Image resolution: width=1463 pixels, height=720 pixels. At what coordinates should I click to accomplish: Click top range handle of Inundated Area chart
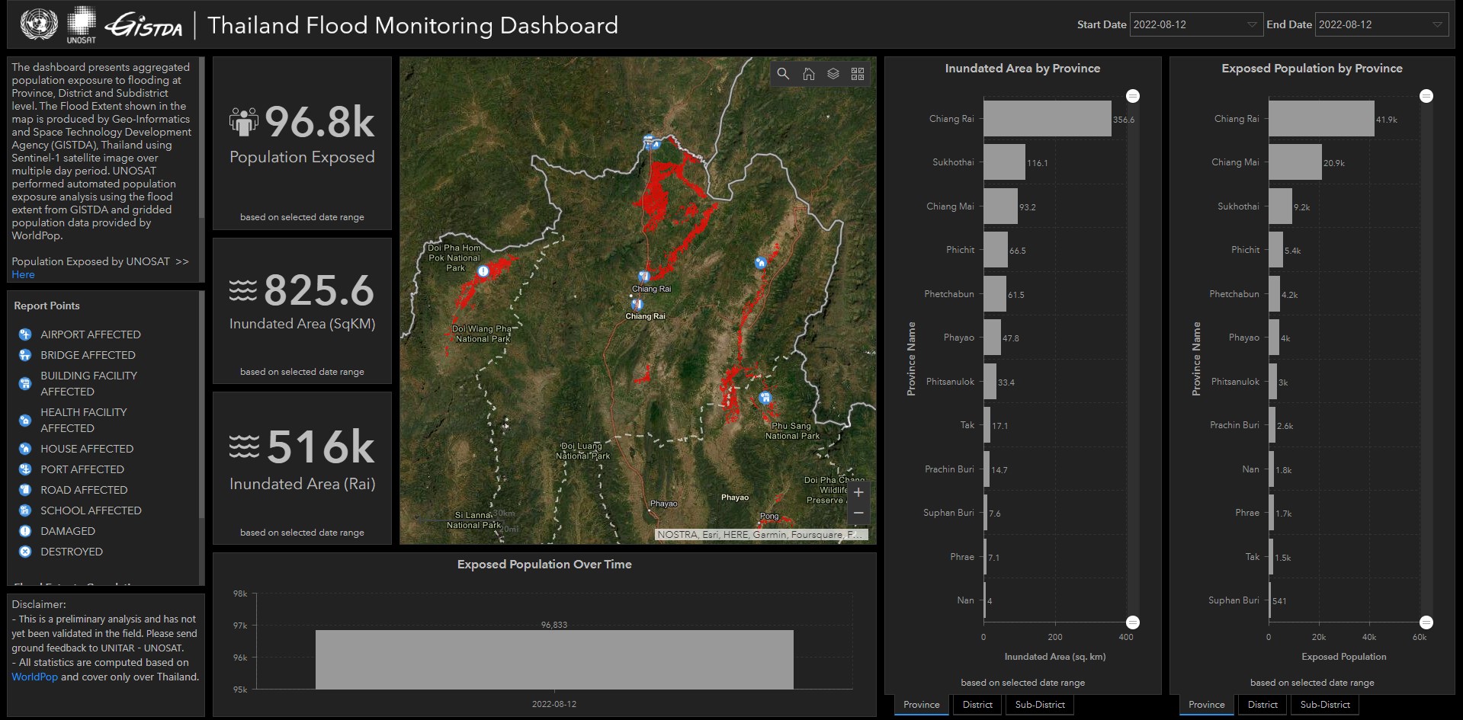[1133, 96]
